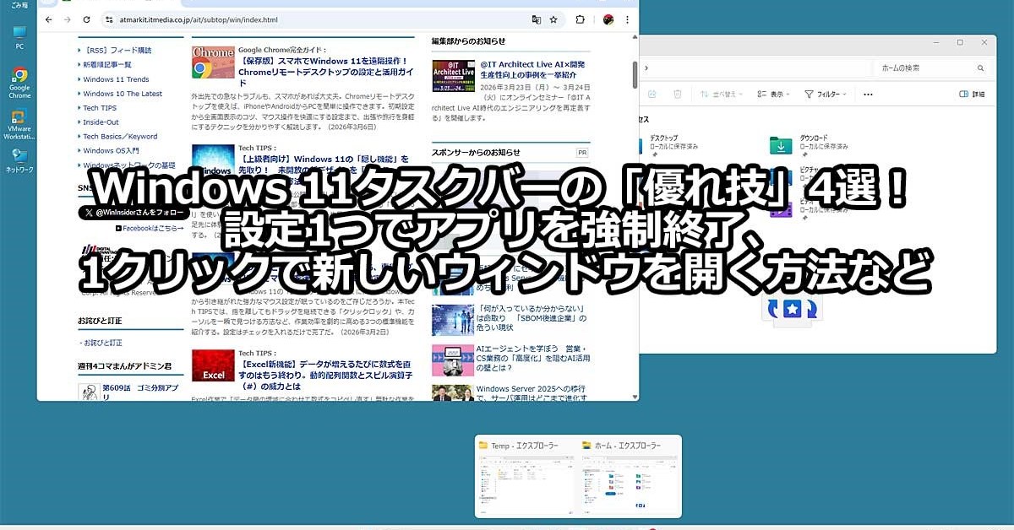Click the ホームの検索 search box
This screenshot has width=1014, height=530.
point(921,68)
